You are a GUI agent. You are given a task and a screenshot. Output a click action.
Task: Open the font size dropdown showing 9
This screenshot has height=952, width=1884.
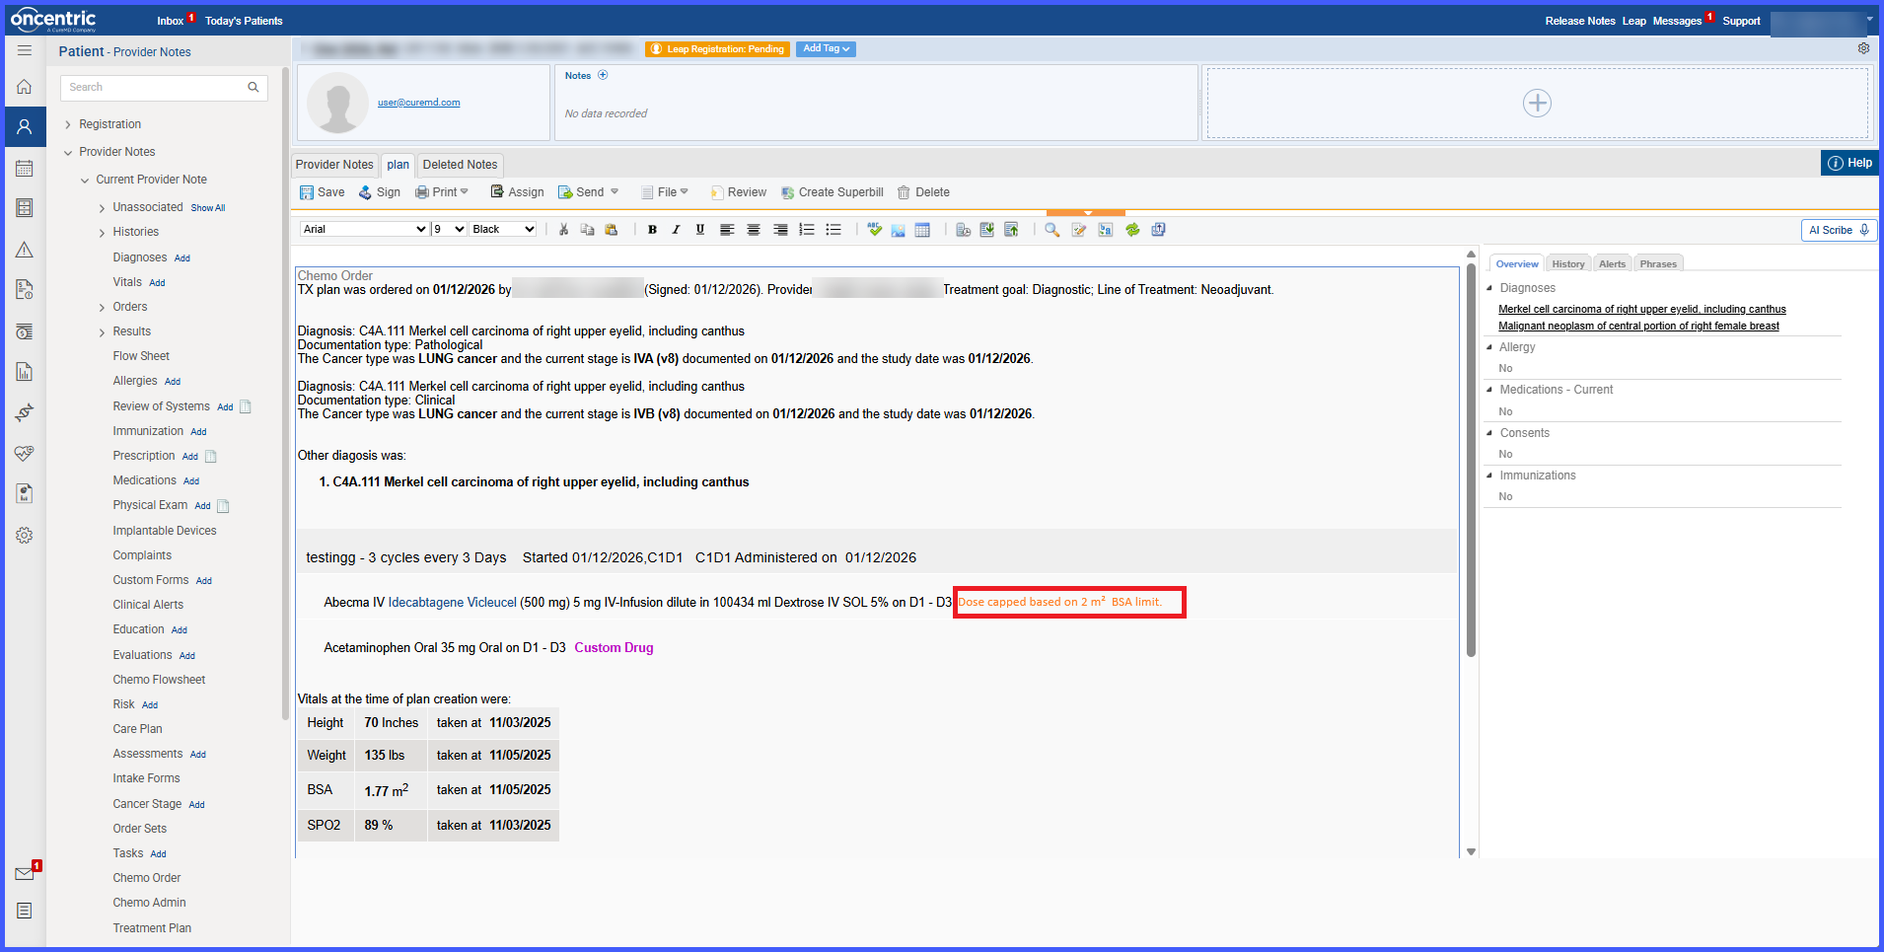(449, 229)
